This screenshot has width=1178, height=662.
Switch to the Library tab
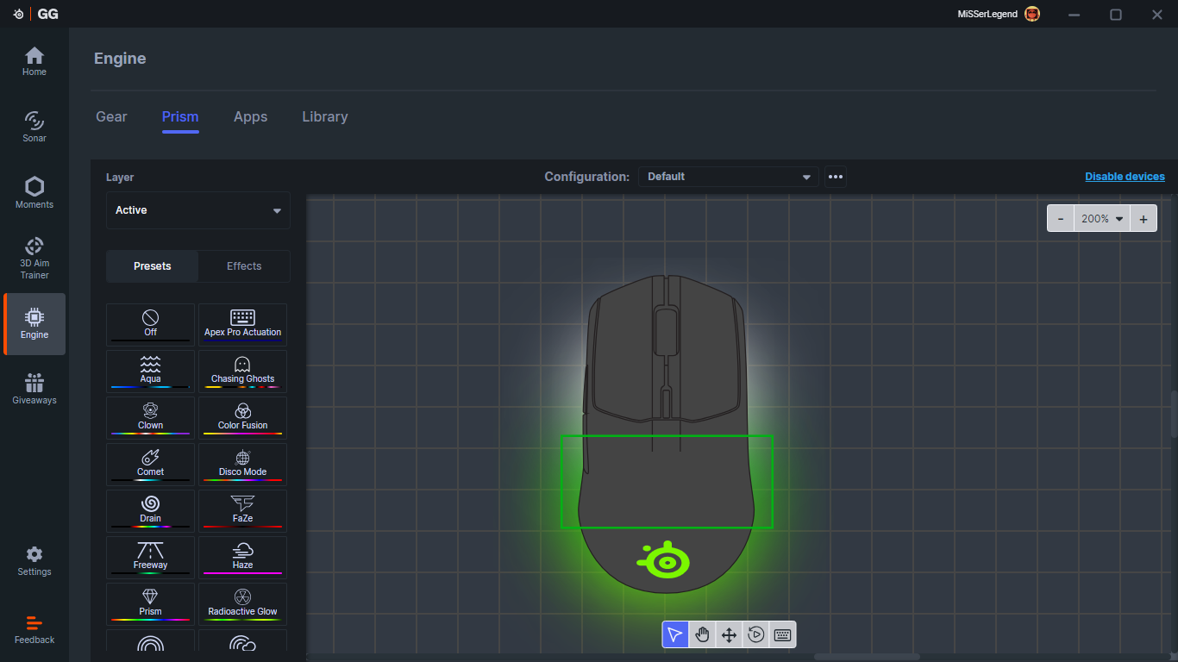325,116
